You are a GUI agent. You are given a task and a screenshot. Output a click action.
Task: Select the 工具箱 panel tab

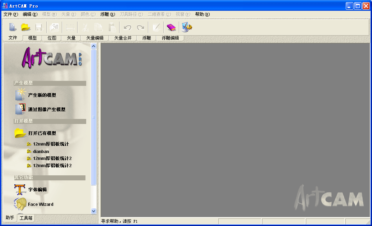(26, 218)
